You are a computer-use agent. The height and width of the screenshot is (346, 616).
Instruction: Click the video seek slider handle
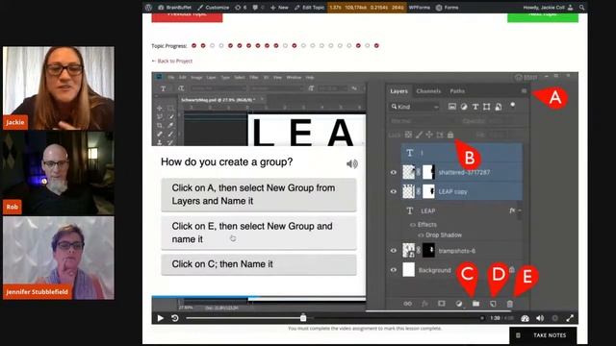(x=303, y=318)
